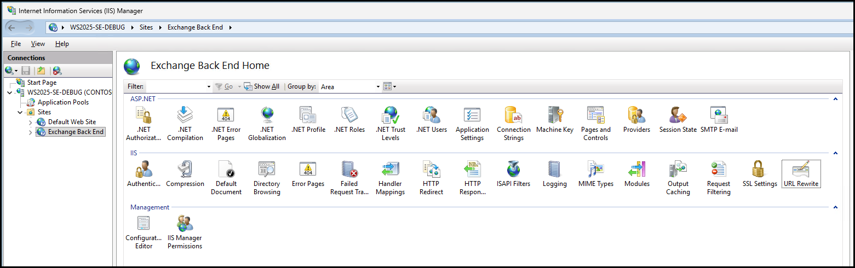Image resolution: width=855 pixels, height=268 pixels.
Task: Click the Create New Connection toolbar icon
Action: pos(11,71)
